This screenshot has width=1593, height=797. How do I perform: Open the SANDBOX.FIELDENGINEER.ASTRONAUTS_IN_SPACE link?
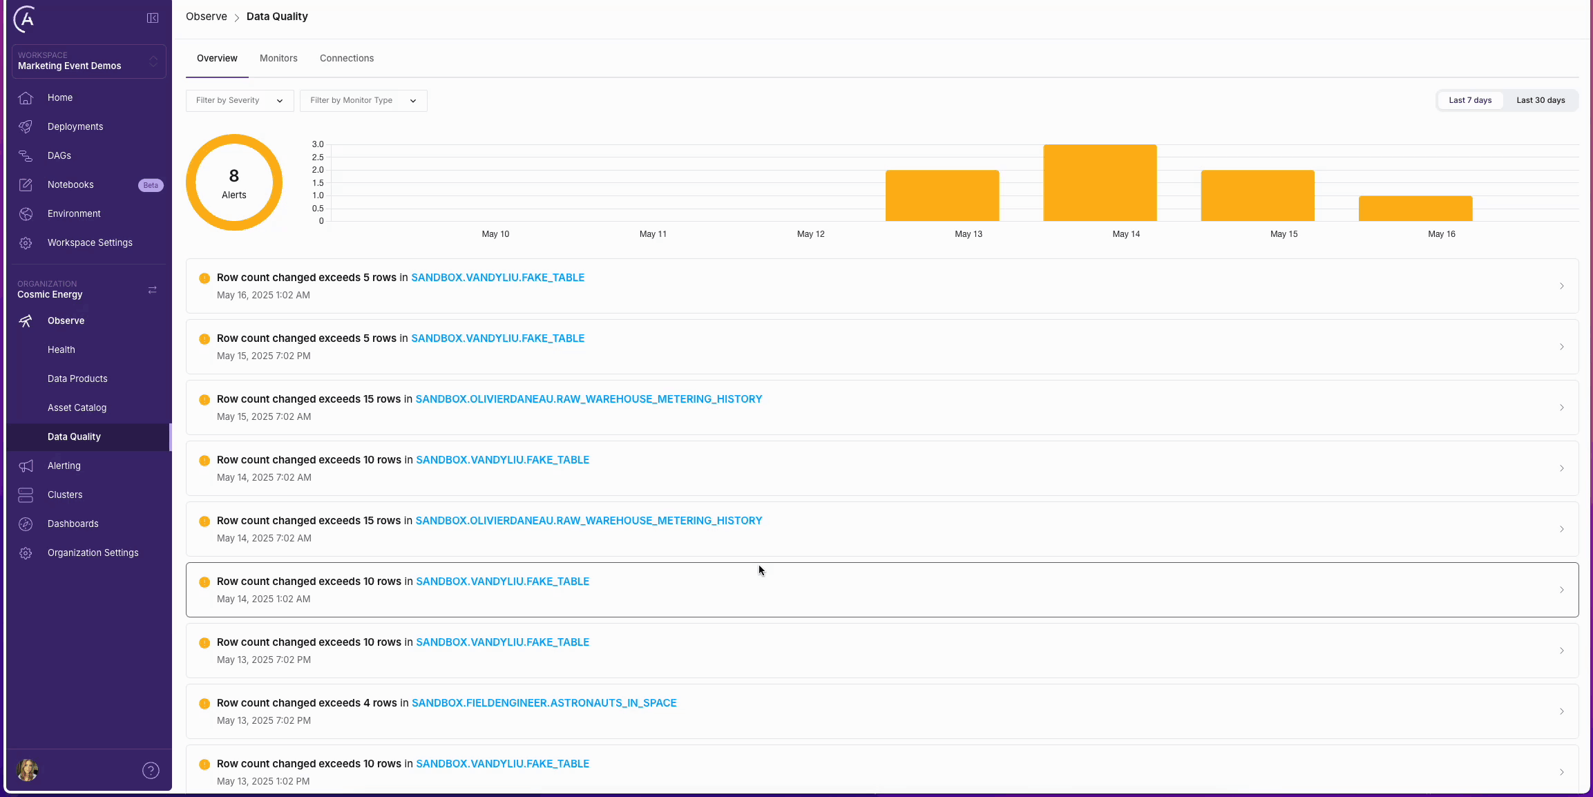click(x=544, y=702)
